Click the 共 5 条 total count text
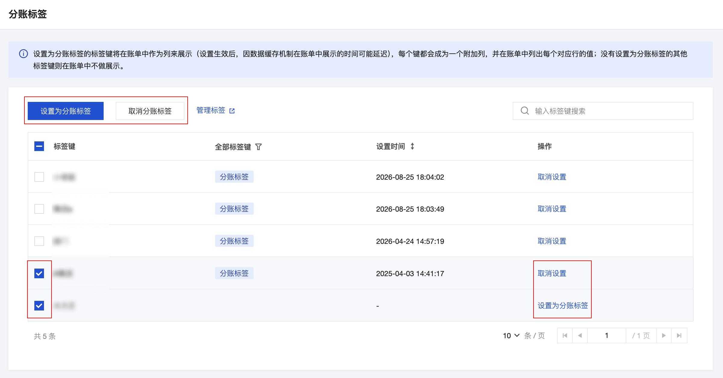The image size is (723, 378). (x=45, y=336)
